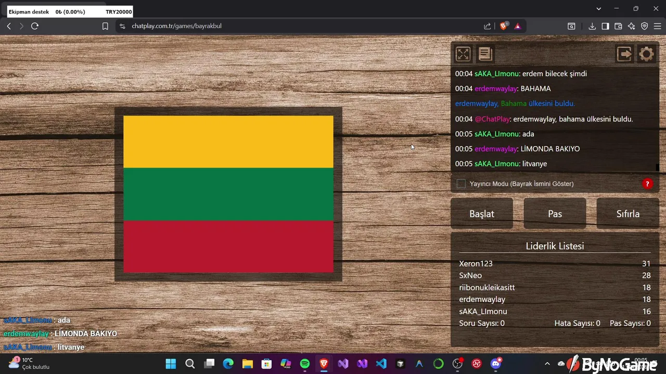Click the Brave Rewards triangle icon
666x374 pixels.
click(x=518, y=26)
